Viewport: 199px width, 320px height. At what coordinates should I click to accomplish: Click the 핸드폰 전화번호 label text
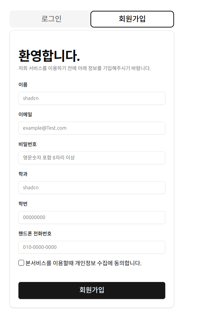click(35, 233)
